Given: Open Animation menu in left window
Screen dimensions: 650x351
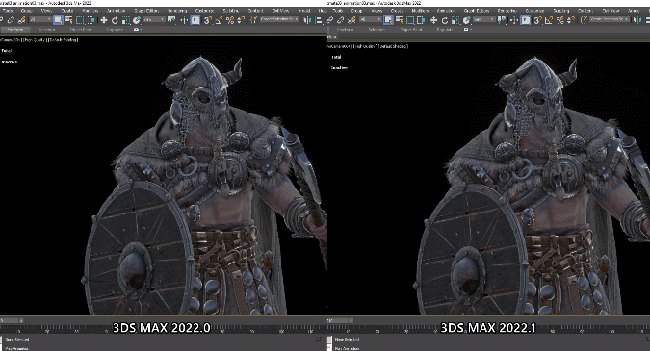Looking at the screenshot, I should pos(117,10).
